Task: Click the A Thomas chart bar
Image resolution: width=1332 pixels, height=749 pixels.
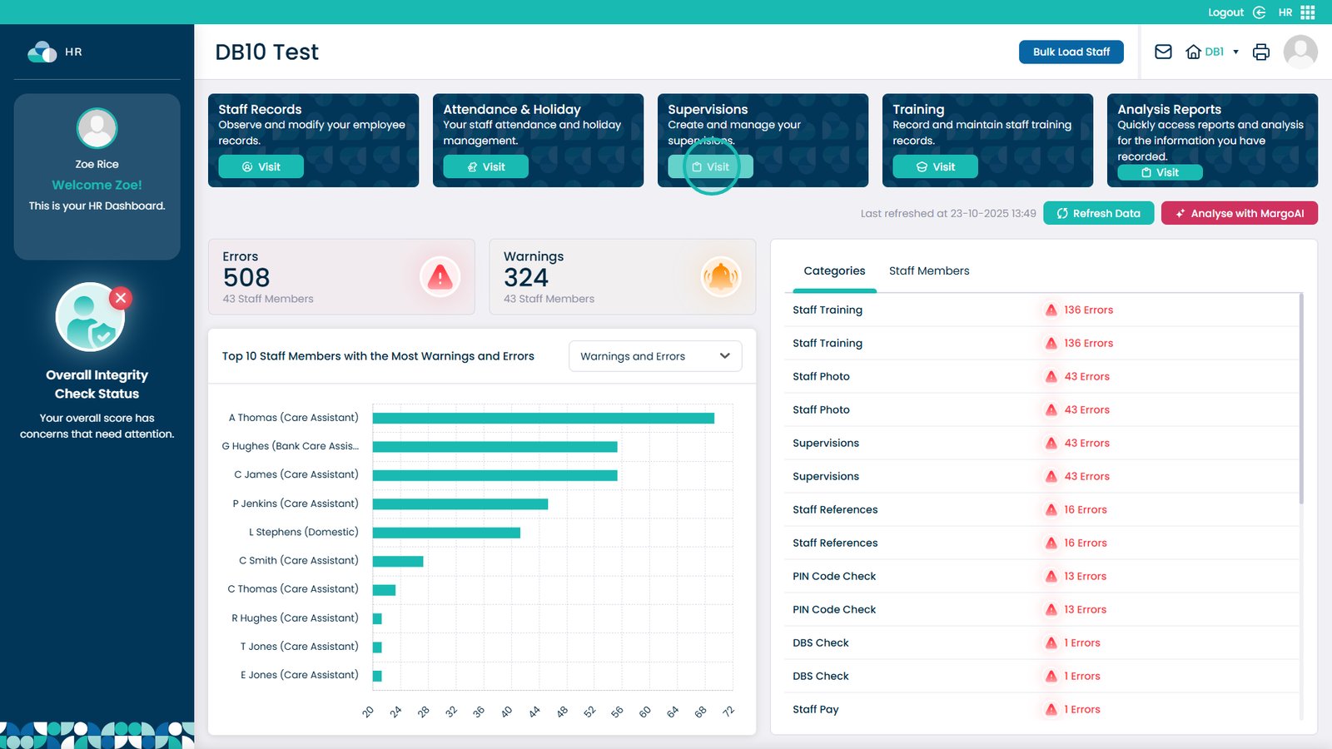Action: pyautogui.click(x=543, y=418)
